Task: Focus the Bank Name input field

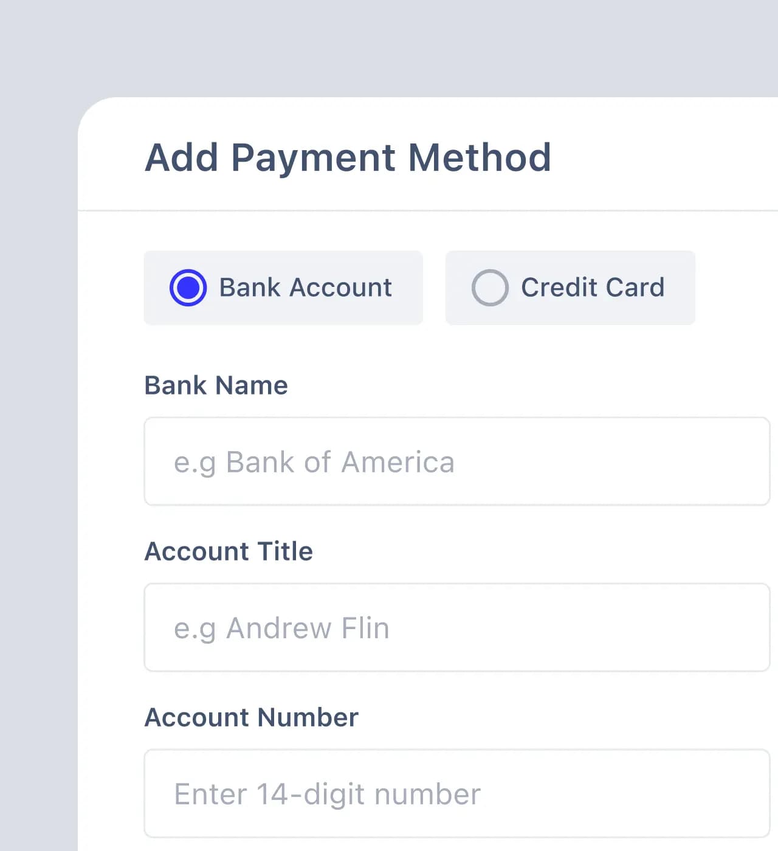Action: pos(457,461)
